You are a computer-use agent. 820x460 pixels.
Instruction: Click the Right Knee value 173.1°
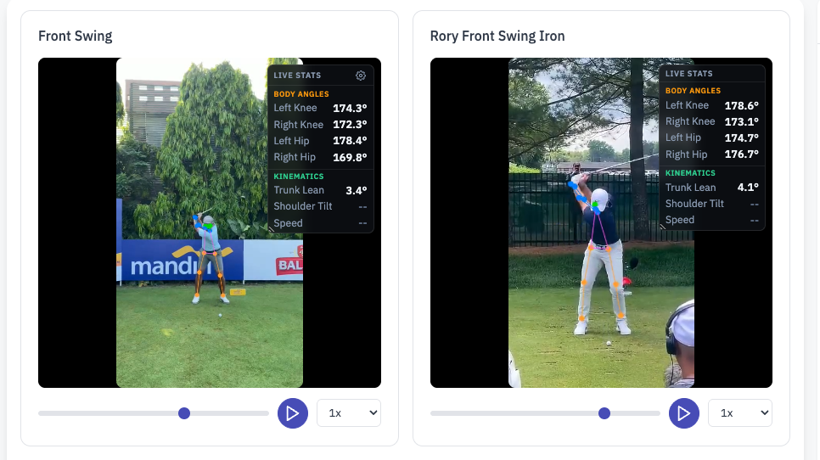coord(742,122)
